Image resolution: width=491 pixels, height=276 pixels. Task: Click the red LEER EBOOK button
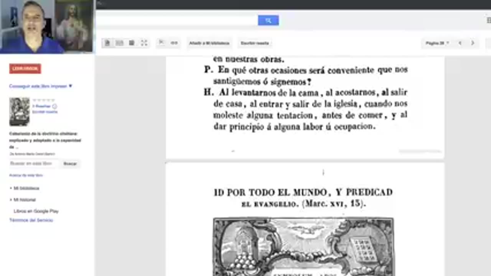click(25, 69)
